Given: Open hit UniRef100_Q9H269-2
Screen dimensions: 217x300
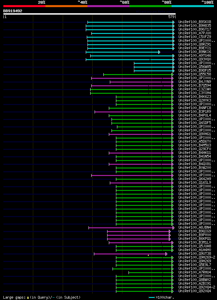Looking at the screenshot, I should tap(197, 257).
